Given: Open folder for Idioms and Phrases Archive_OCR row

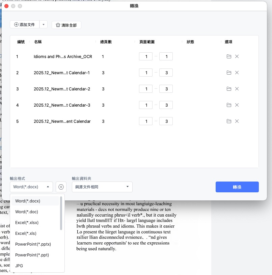Looking at the screenshot, I should 229,56.
